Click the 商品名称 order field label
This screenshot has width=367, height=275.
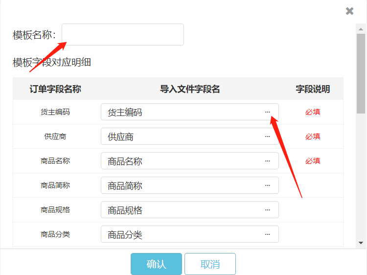[x=55, y=161]
